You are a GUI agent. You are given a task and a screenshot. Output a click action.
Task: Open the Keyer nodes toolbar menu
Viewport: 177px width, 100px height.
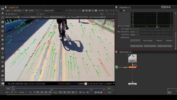pyautogui.click(x=2, y=35)
